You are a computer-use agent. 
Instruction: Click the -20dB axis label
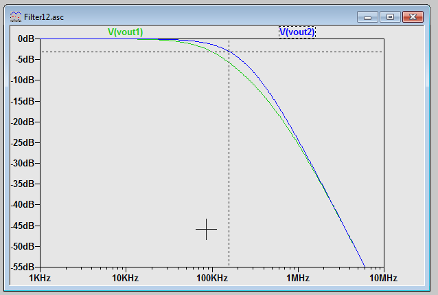23,122
